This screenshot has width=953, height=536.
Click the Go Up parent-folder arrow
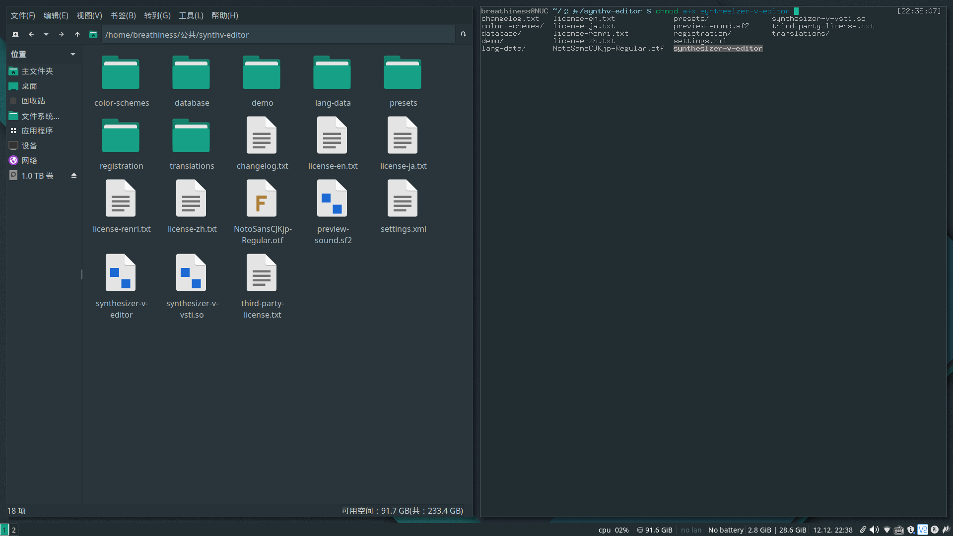(77, 34)
